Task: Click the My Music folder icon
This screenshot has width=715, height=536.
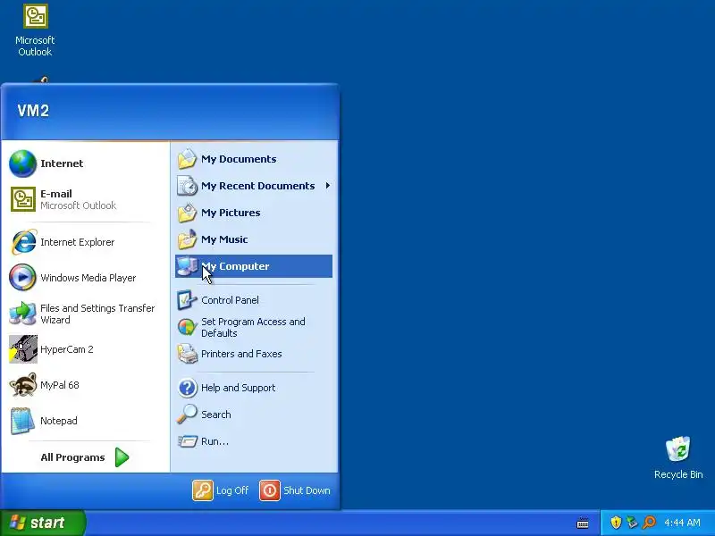Action: point(187,239)
